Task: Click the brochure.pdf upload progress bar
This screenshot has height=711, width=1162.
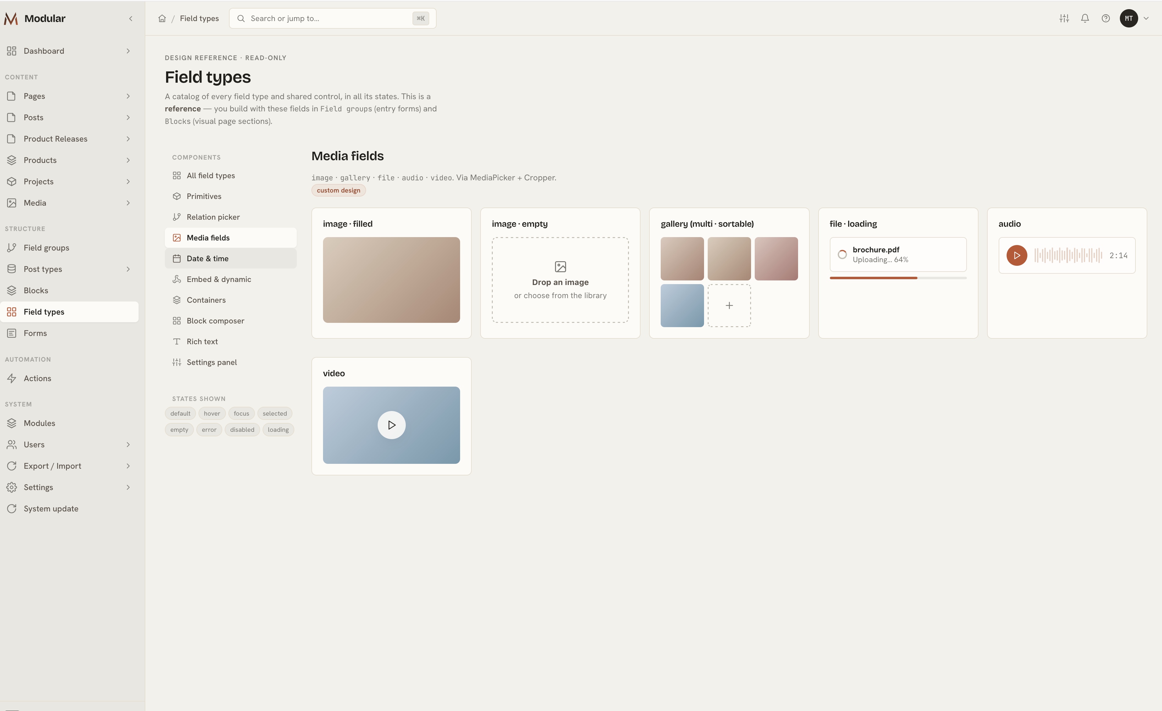Action: pos(898,278)
